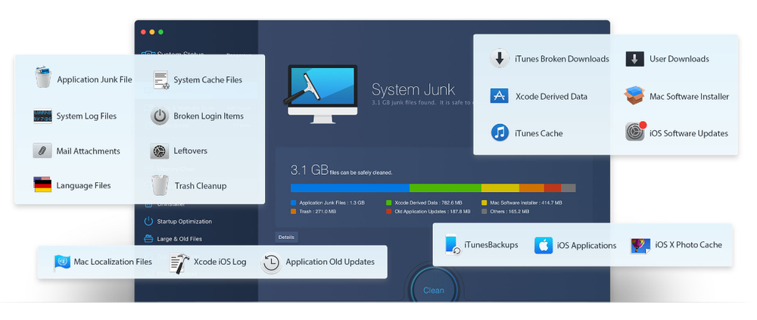Click the Trash Cleanup bin icon
The width and height of the screenshot is (757, 320).
tap(160, 185)
